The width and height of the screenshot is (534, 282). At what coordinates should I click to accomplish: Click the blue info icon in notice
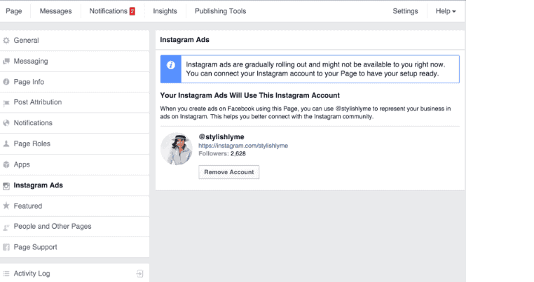click(171, 65)
